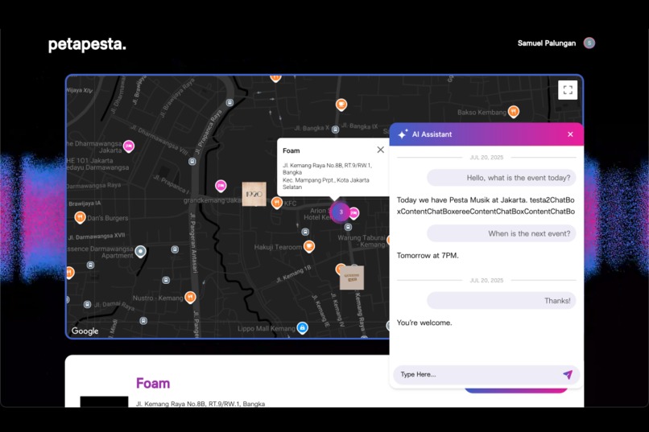Send message with paper plane icon
The image size is (649, 432).
pyautogui.click(x=568, y=374)
